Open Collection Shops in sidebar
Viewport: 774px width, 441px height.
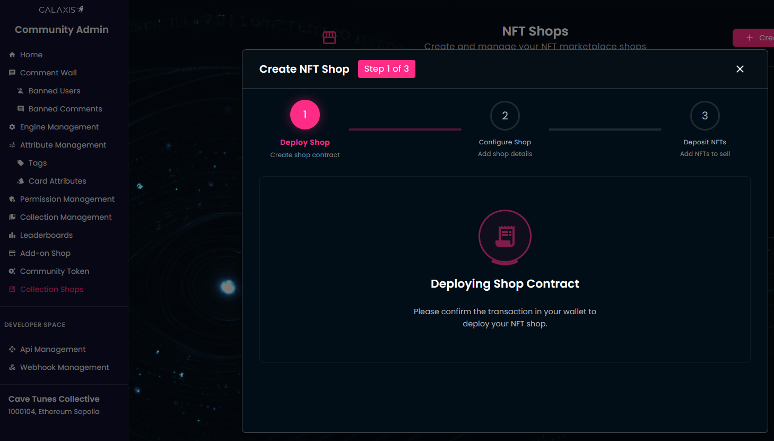[x=51, y=289]
